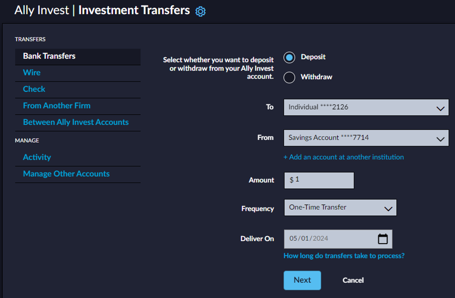
Task: Open Bank Transfers in the sidebar
Action: pos(49,56)
